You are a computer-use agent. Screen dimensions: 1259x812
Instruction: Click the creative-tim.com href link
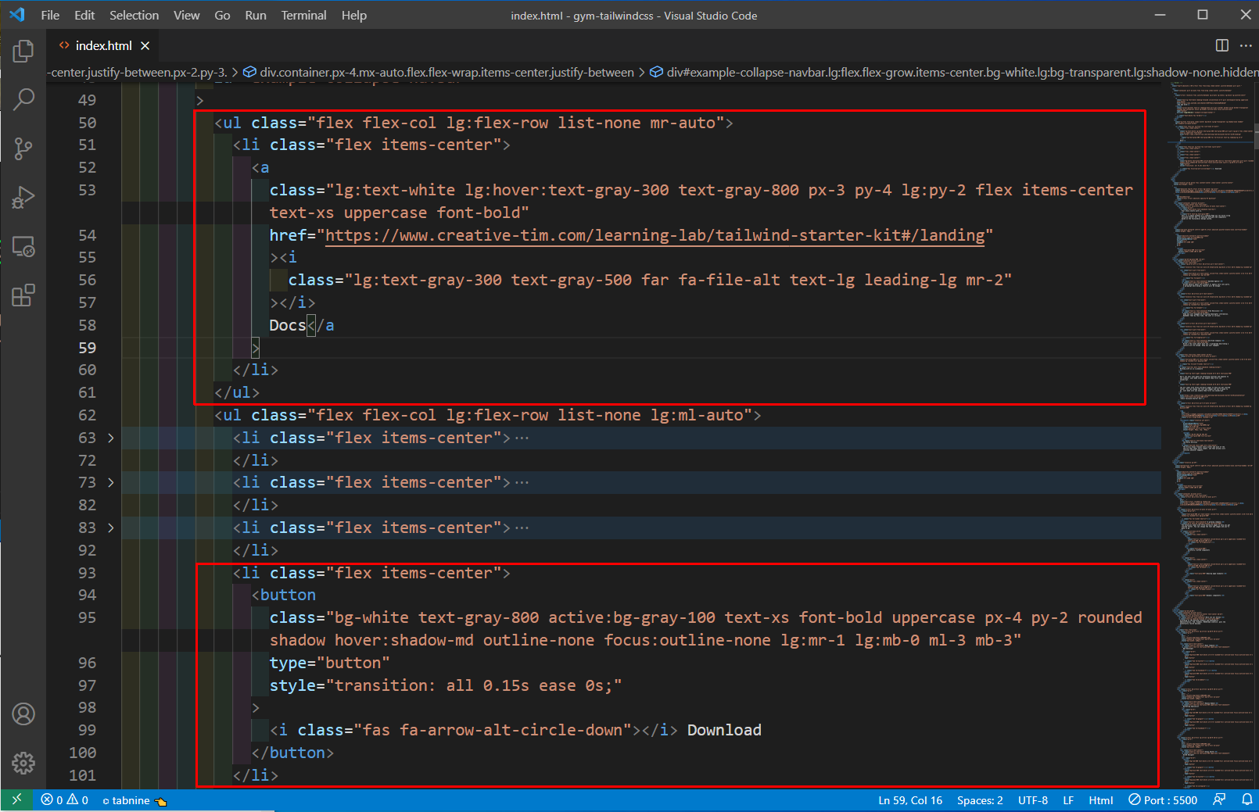coord(655,235)
